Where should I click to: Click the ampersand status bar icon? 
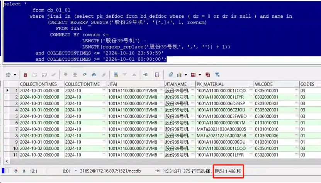pyautogui.click(x=24, y=171)
